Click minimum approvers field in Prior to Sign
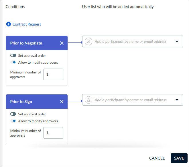This screenshot has width=189, height=167. pos(53,133)
